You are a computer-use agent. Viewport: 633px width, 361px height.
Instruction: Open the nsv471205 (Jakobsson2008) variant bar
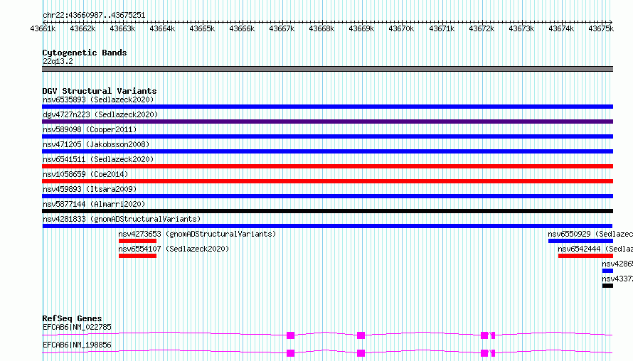327,151
